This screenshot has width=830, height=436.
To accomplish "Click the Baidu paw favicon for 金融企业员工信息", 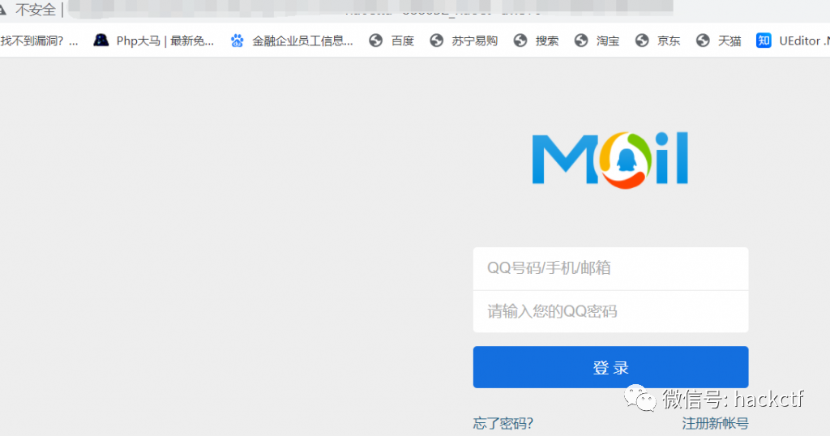I will [237, 41].
